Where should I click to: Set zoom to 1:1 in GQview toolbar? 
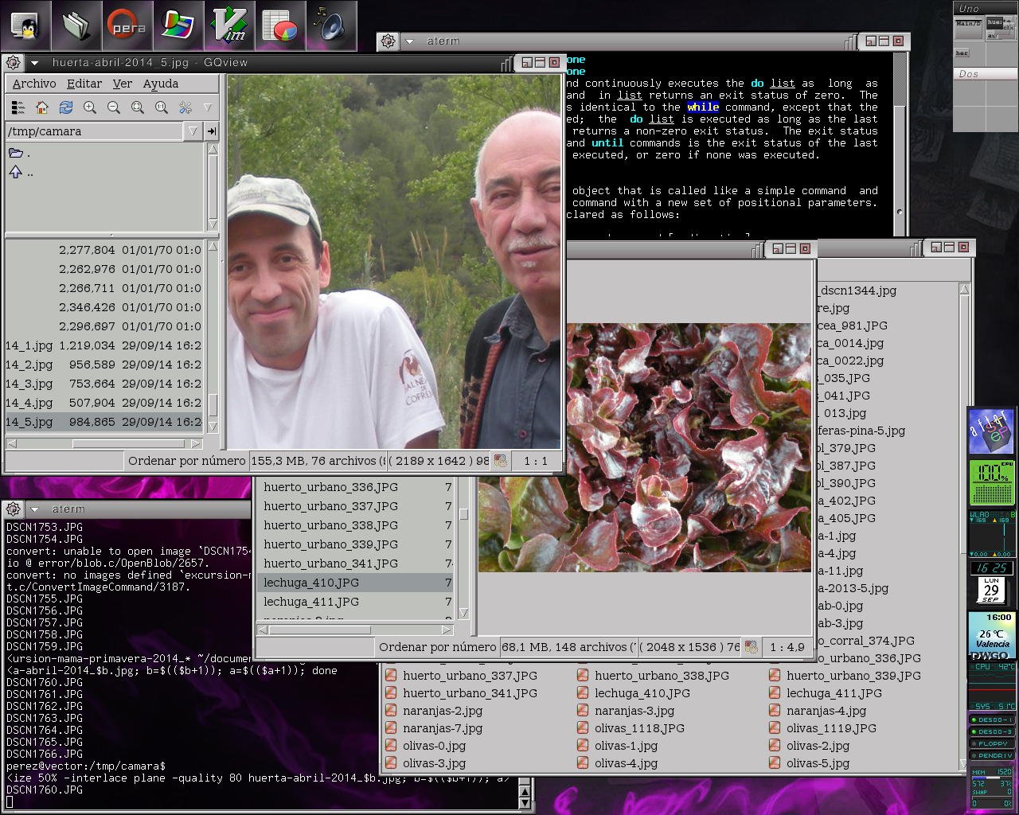click(x=162, y=107)
